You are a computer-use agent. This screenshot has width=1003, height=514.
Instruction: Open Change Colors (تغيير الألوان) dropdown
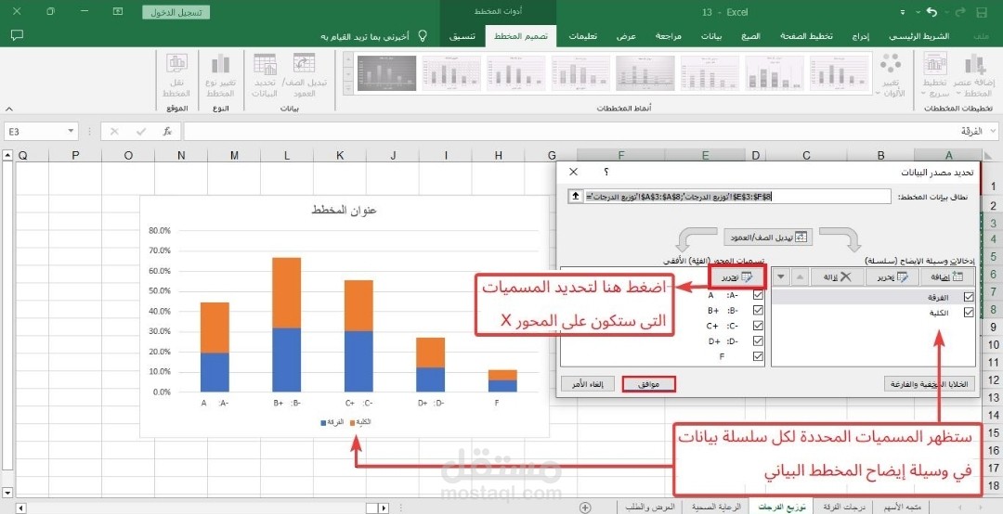[x=891, y=75]
